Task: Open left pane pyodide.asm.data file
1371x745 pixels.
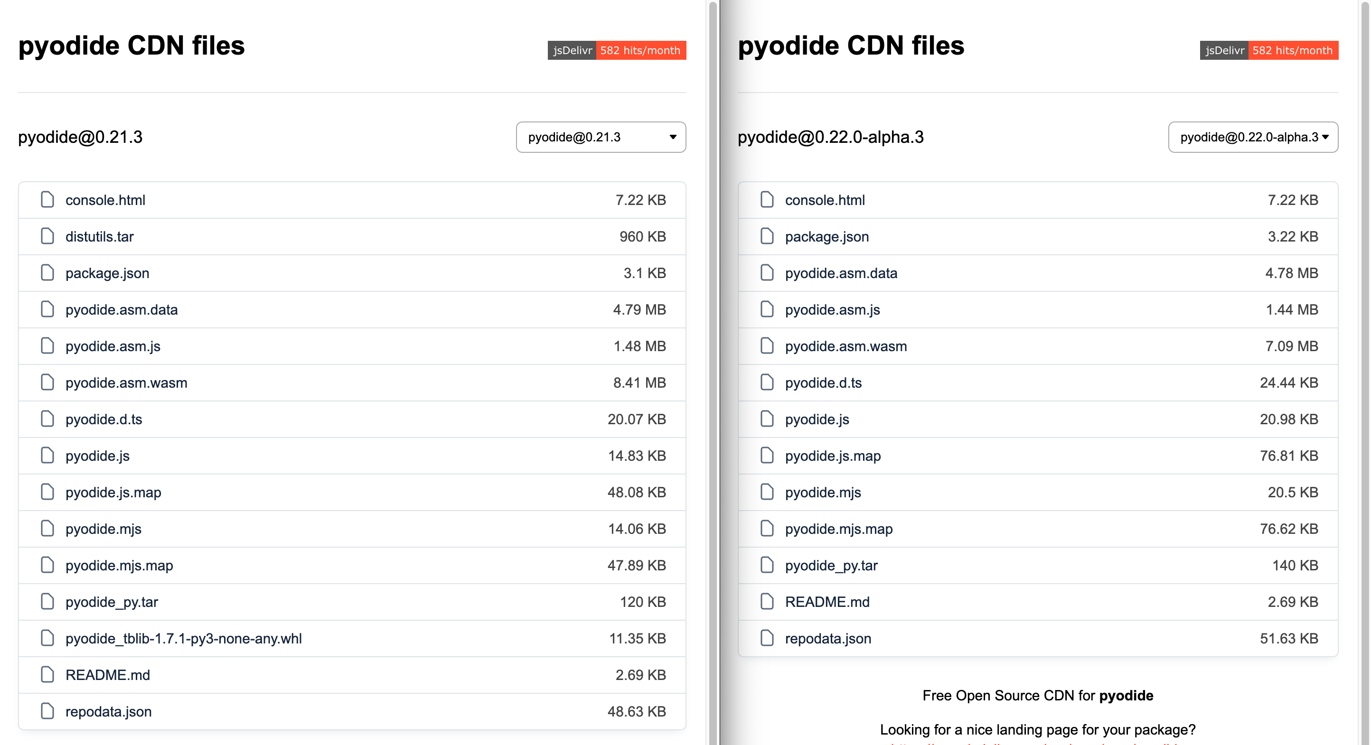Action: click(x=122, y=310)
